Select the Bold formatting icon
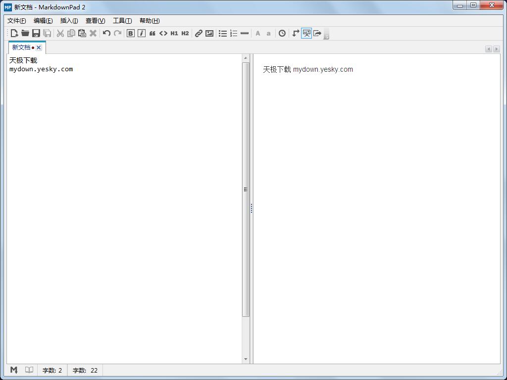Viewport: 507px width, 380px height. pyautogui.click(x=130, y=33)
